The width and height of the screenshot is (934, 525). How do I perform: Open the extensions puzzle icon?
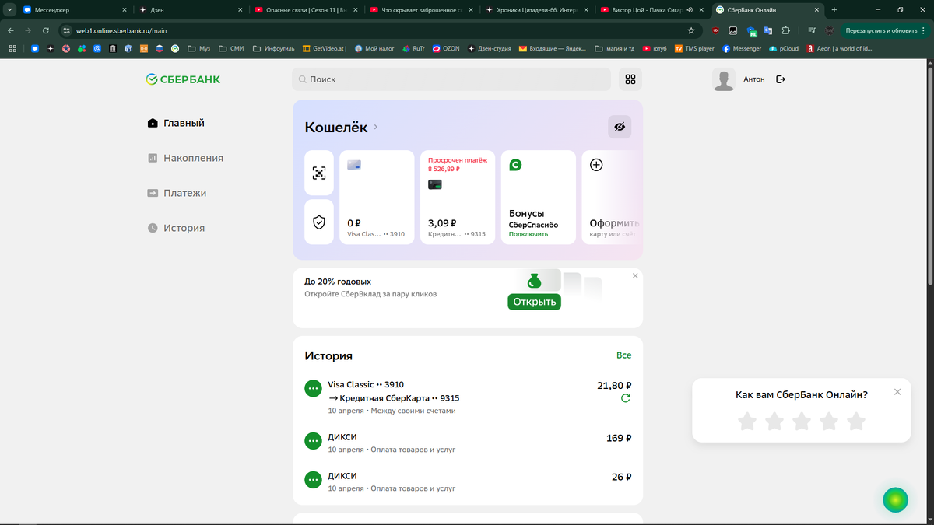click(x=786, y=30)
